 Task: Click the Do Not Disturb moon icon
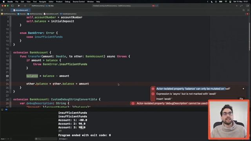[x=212, y=2]
